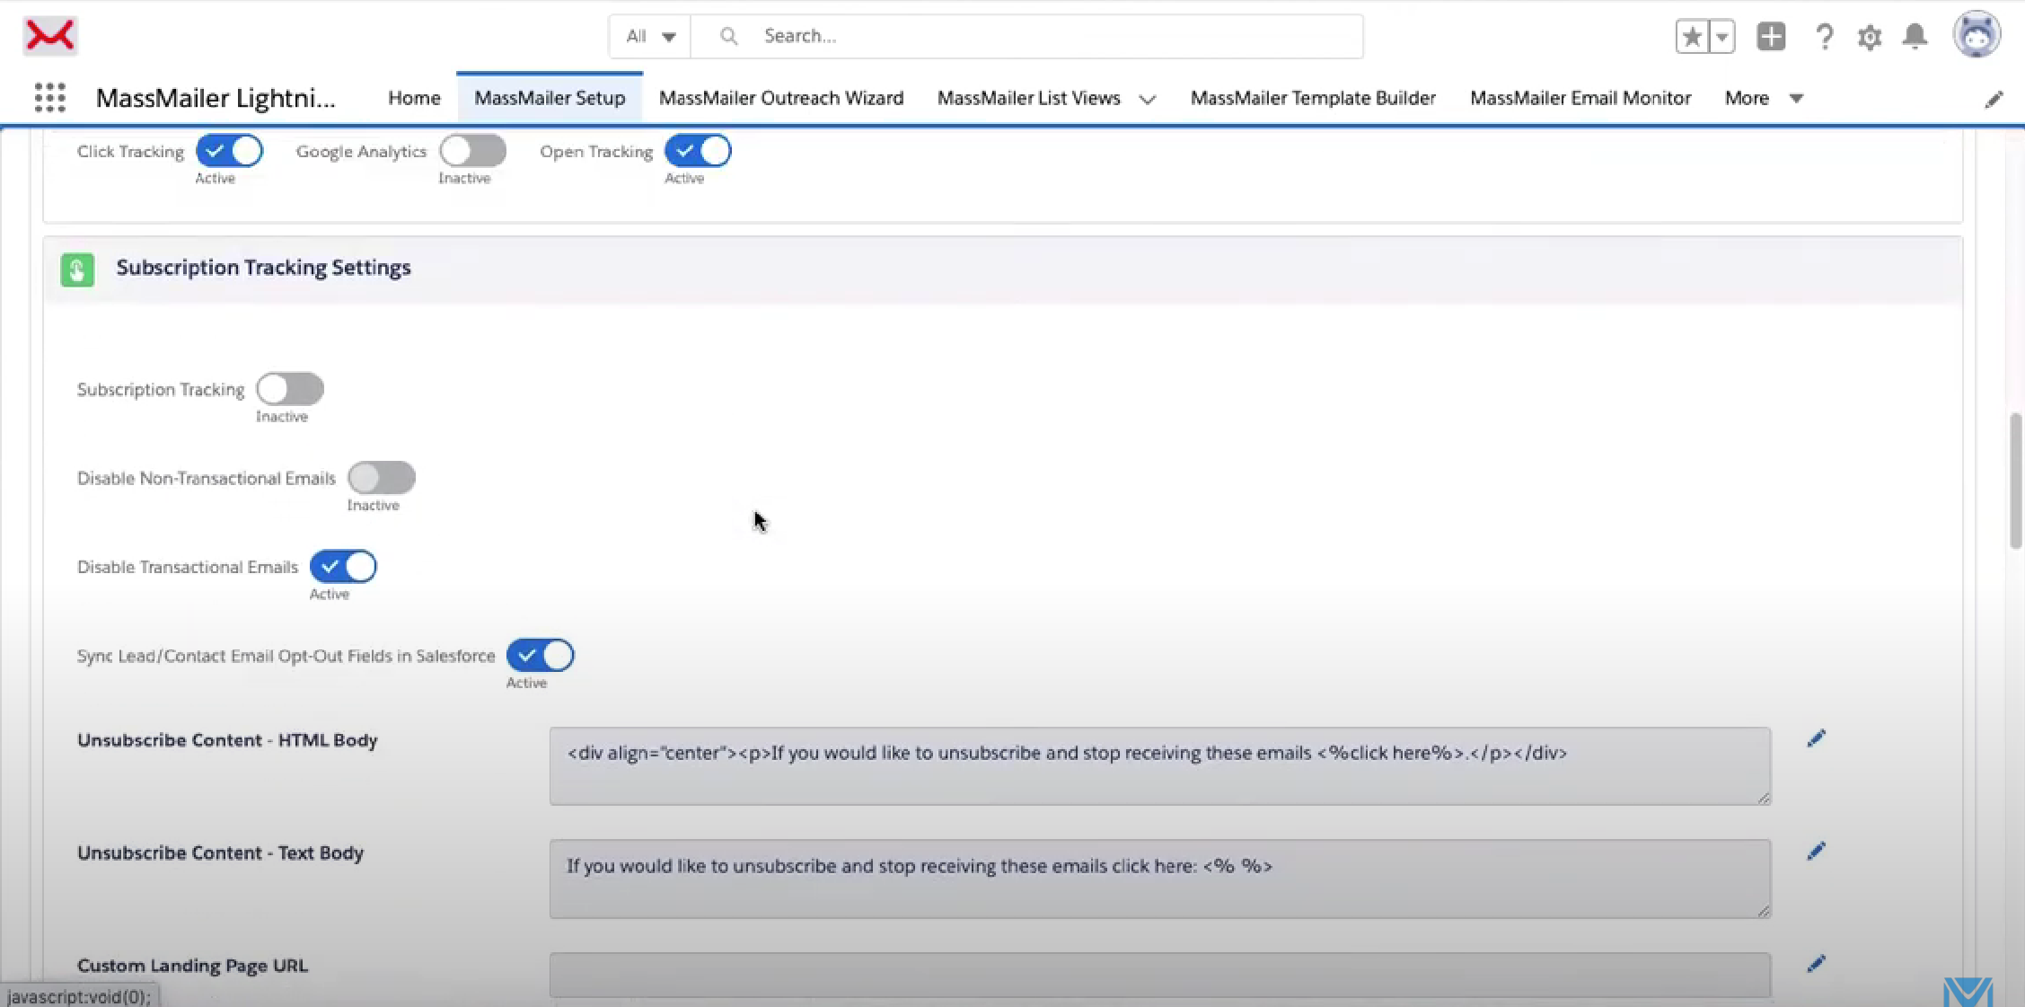Edit Unsubscribe Content HTML Body pencil
Image resolution: width=2025 pixels, height=1007 pixels.
point(1816,738)
